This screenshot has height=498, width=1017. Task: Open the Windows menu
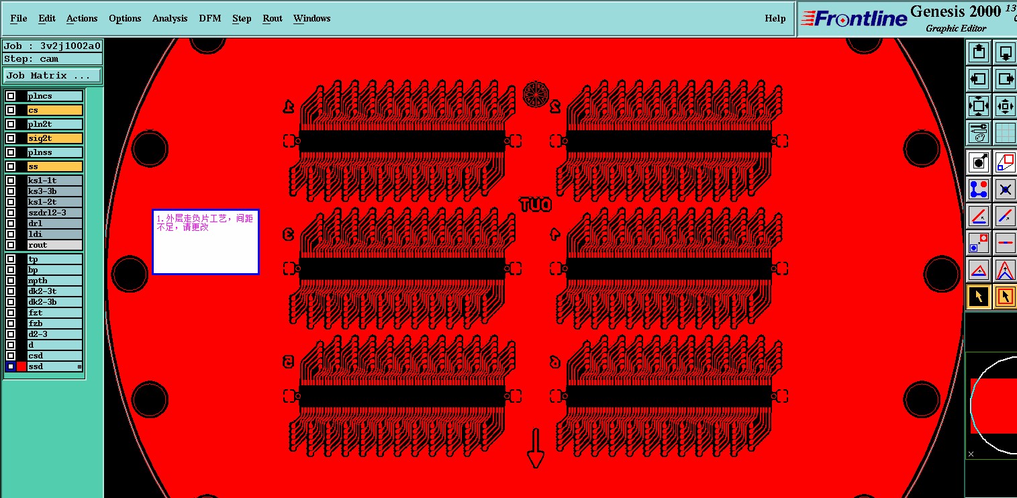pyautogui.click(x=312, y=18)
